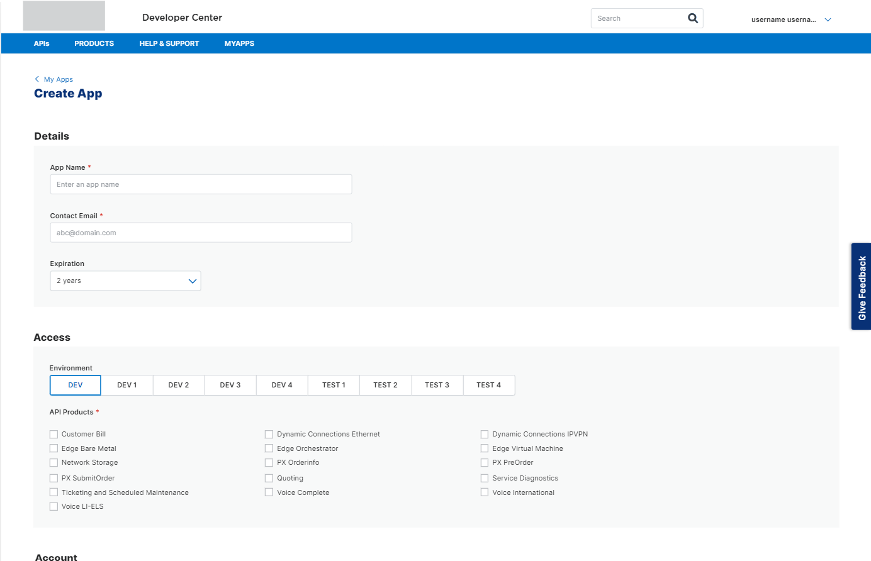
Task: Open the username account dropdown chevron
Action: click(828, 19)
